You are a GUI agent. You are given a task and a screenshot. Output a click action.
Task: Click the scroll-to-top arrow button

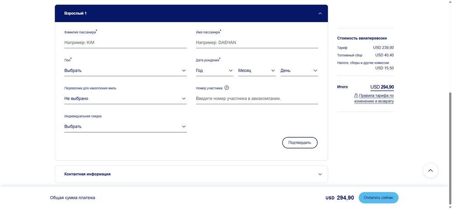pyautogui.click(x=430, y=171)
